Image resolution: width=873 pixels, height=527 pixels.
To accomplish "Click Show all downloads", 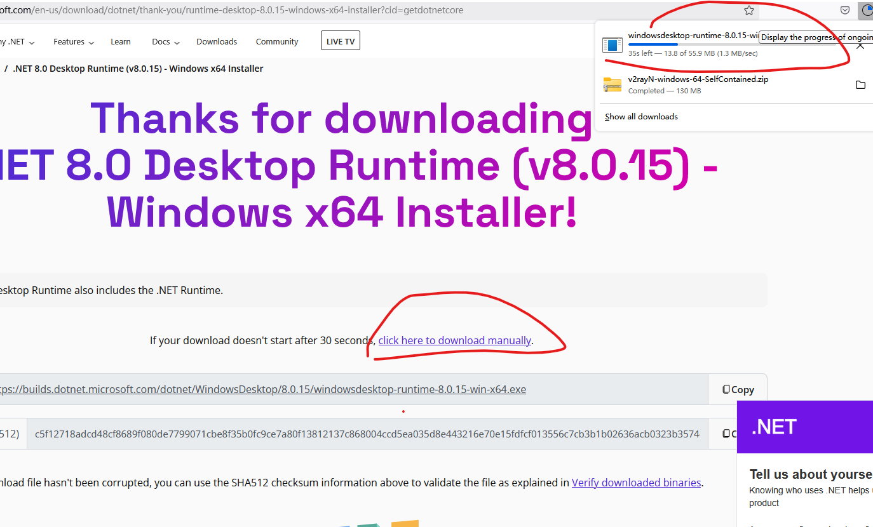I will (641, 117).
